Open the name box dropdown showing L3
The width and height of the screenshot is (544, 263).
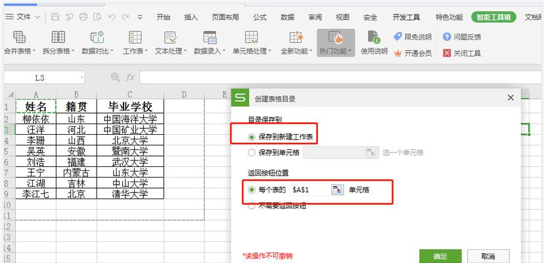(x=82, y=78)
